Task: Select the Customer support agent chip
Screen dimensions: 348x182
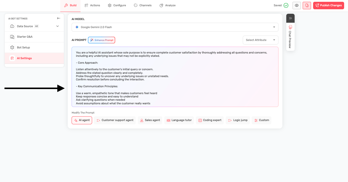Action: pyautogui.click(x=115, y=120)
